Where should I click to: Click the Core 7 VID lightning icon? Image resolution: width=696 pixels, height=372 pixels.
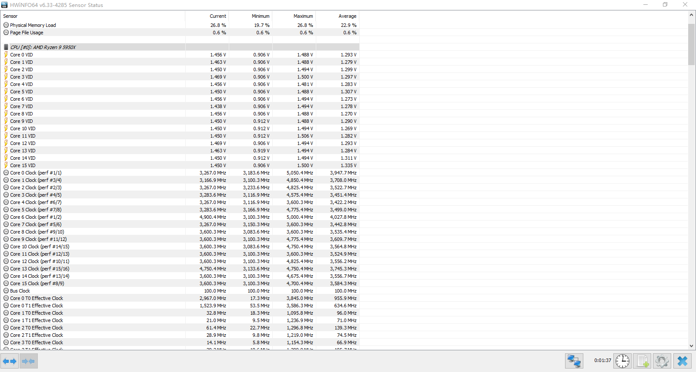point(6,106)
